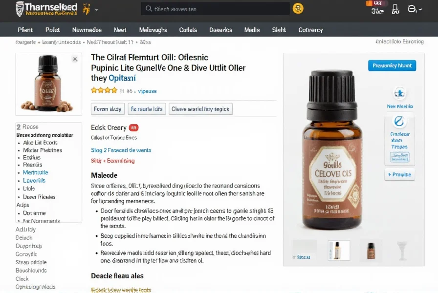Click the star rating below the title

[x=104, y=90]
